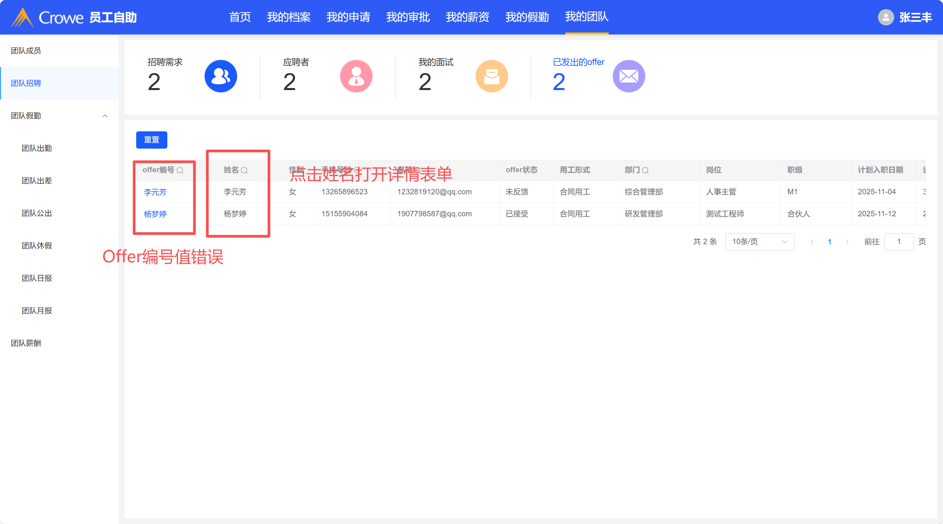Image resolution: width=943 pixels, height=524 pixels.
Task: Click the 前往 page number input field
Action: [x=898, y=241]
